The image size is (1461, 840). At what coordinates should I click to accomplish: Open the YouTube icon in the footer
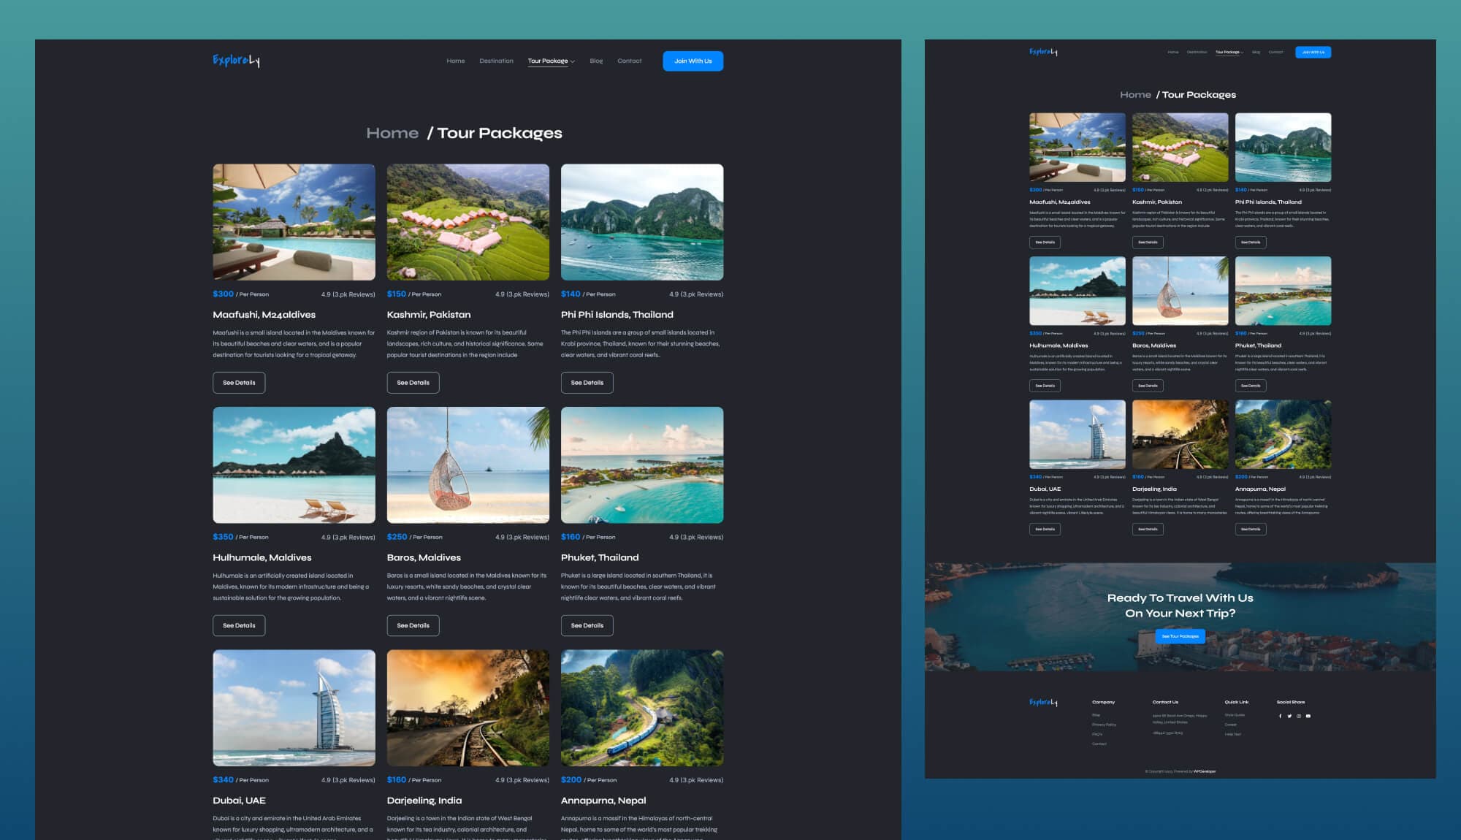click(x=1308, y=716)
